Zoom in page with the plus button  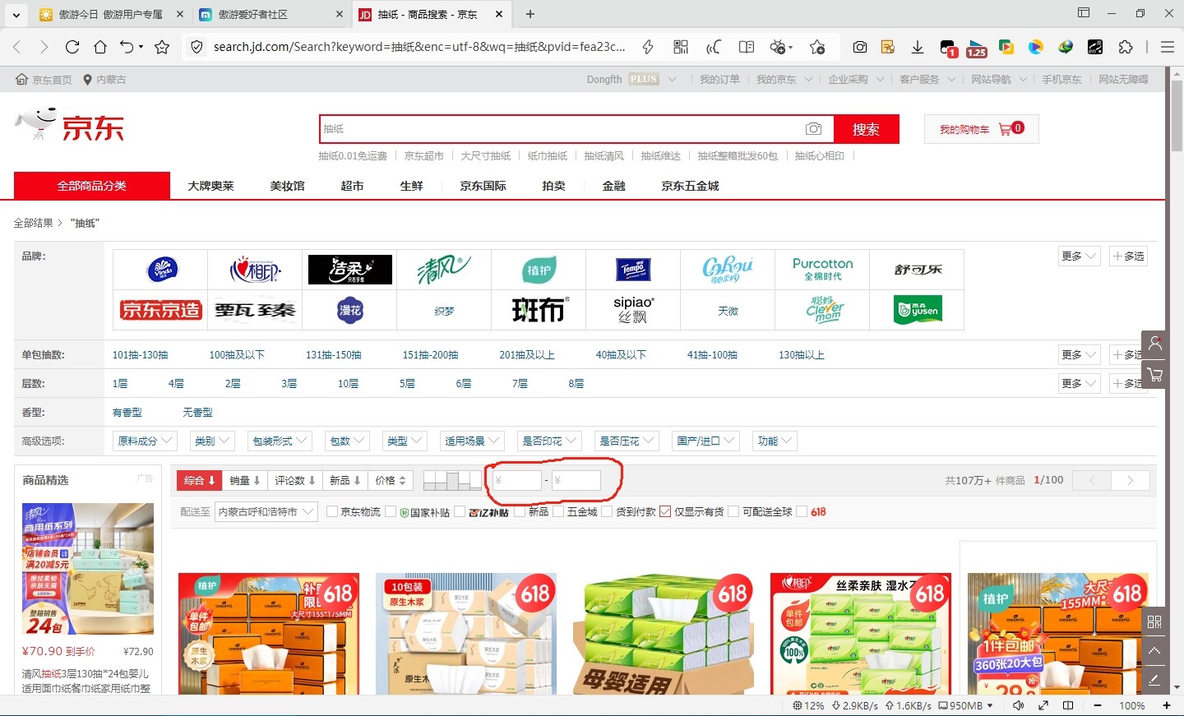coord(1166,705)
